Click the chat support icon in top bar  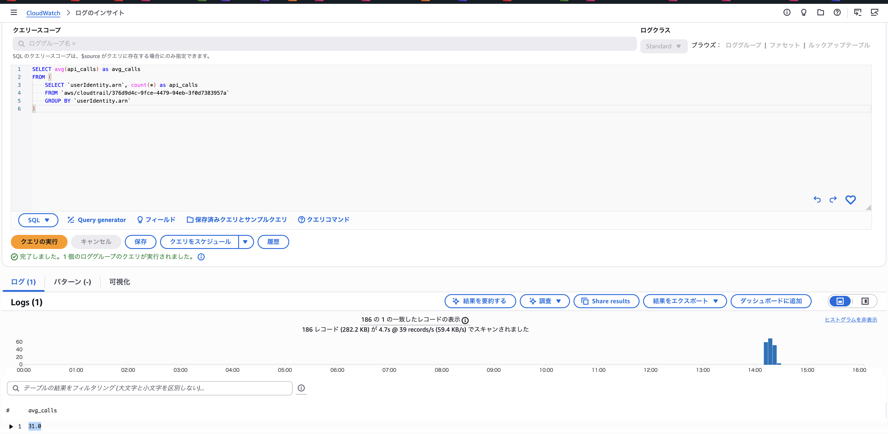(x=858, y=13)
